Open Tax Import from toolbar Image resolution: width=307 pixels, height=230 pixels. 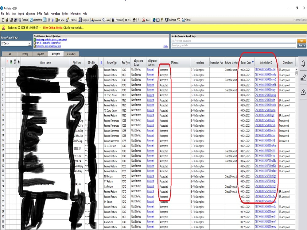pyautogui.click(x=170, y=20)
